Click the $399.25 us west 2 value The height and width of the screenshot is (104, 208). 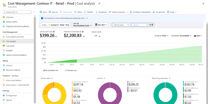(x=134, y=85)
